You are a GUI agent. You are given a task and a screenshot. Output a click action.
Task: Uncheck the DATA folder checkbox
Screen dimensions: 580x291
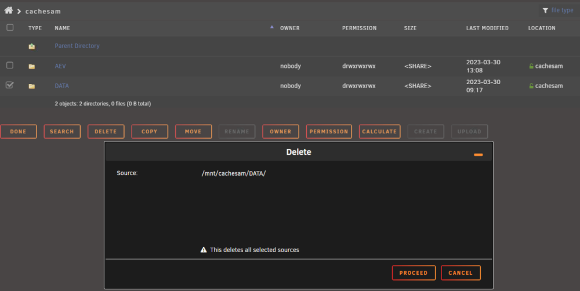[x=10, y=85]
